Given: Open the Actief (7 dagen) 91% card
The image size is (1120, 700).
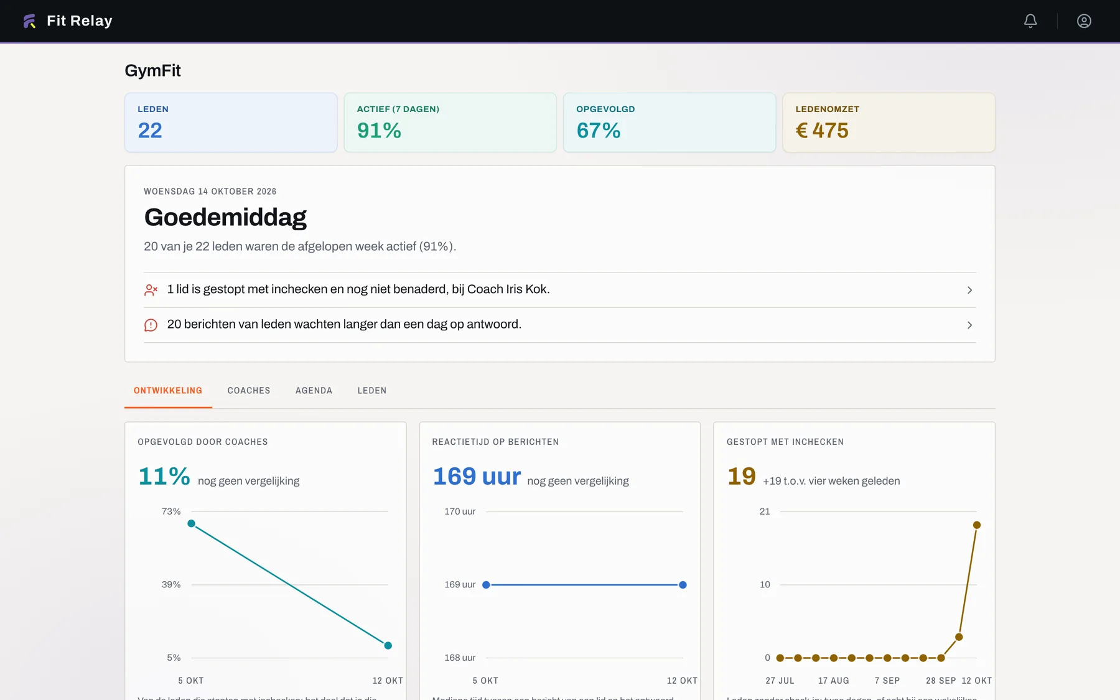Looking at the screenshot, I should 450,123.
